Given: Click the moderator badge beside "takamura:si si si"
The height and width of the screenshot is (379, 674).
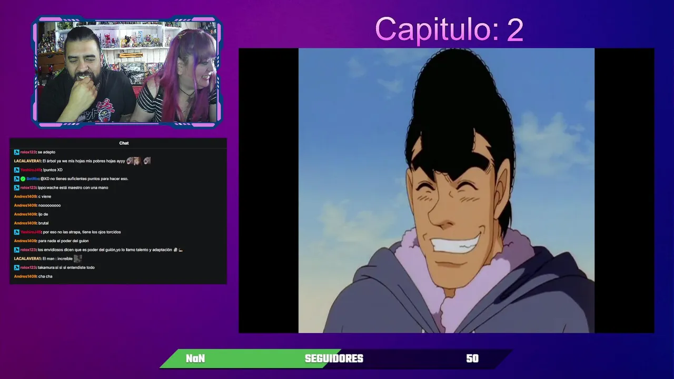Looking at the screenshot, I should point(16,267).
